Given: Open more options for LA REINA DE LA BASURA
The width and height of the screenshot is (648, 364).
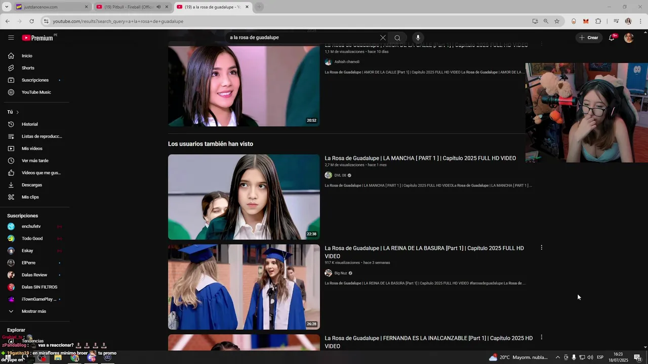Looking at the screenshot, I should click(x=541, y=248).
